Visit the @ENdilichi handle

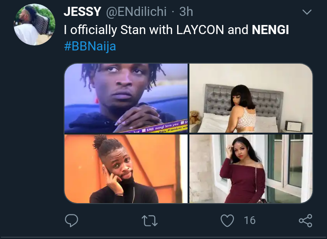136,11
